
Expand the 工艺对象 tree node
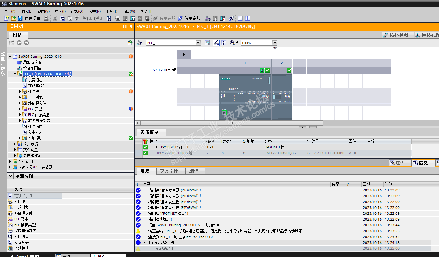(20, 97)
